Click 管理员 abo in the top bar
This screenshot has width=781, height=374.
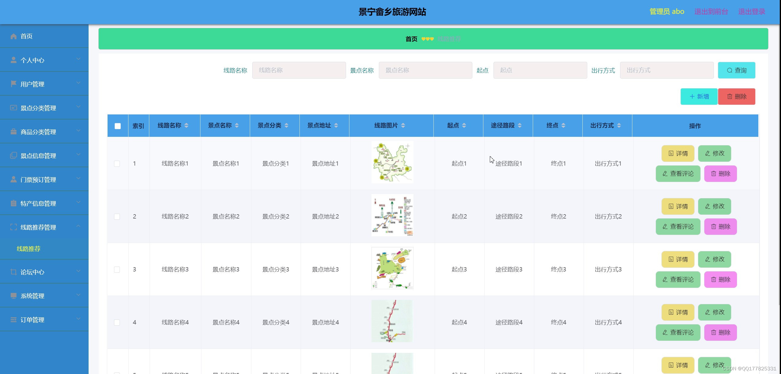[667, 12]
